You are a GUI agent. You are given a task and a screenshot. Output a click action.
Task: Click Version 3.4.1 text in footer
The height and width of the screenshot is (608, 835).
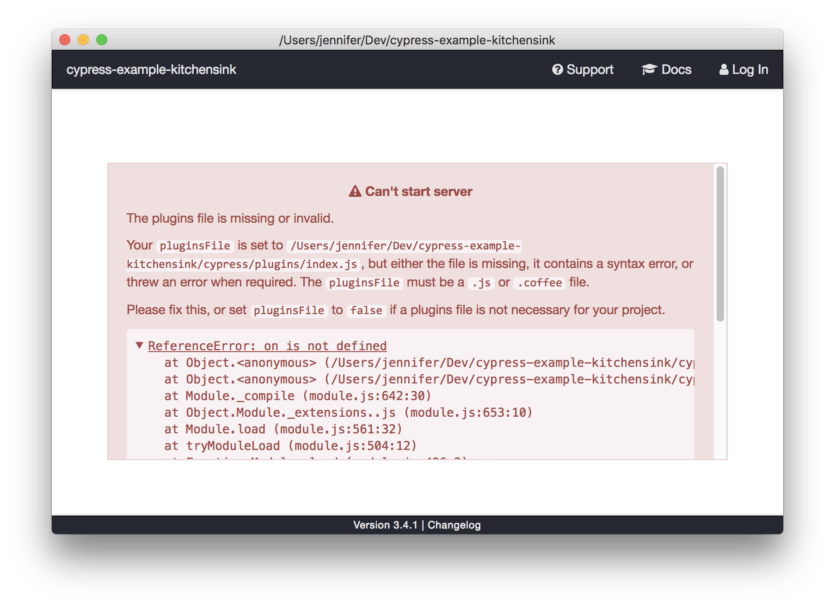[x=385, y=525]
